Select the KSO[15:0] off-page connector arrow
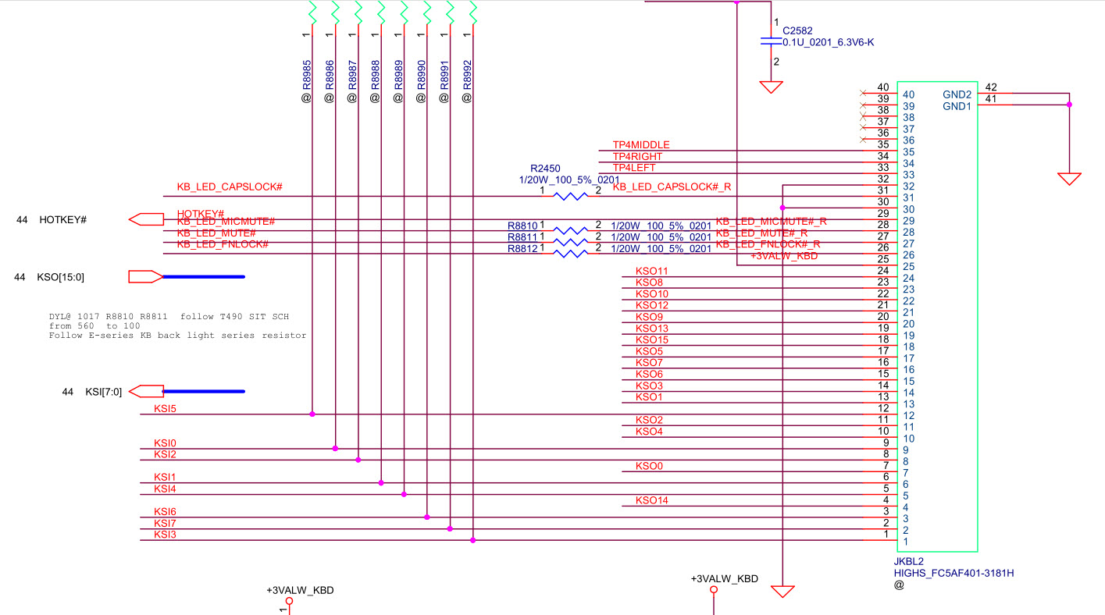1105x615 pixels. [x=145, y=276]
